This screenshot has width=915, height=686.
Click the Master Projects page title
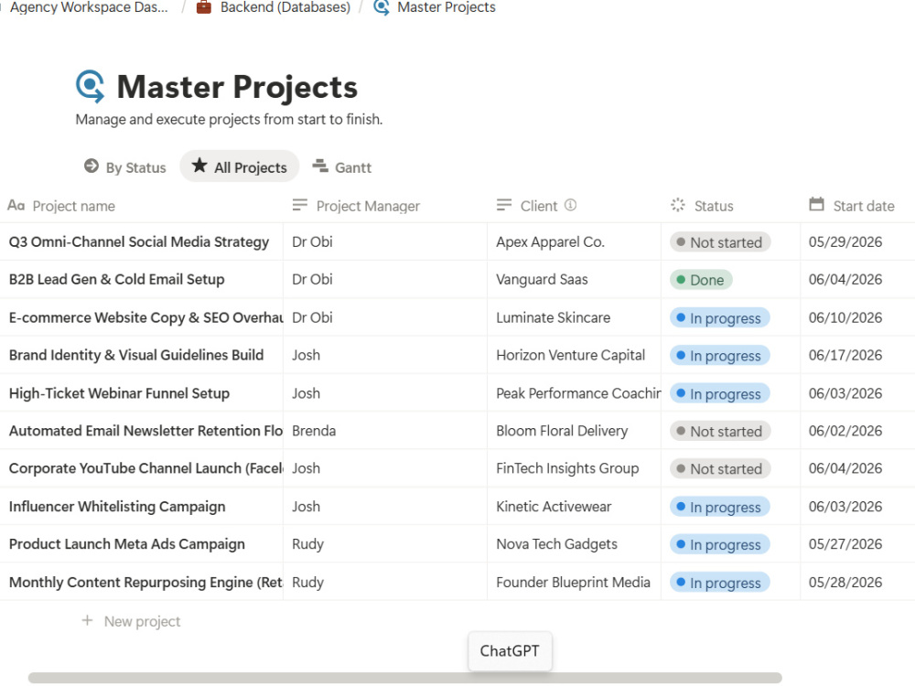pos(237,87)
